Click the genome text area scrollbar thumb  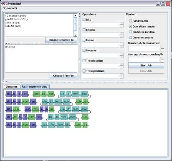[x=75, y=24]
